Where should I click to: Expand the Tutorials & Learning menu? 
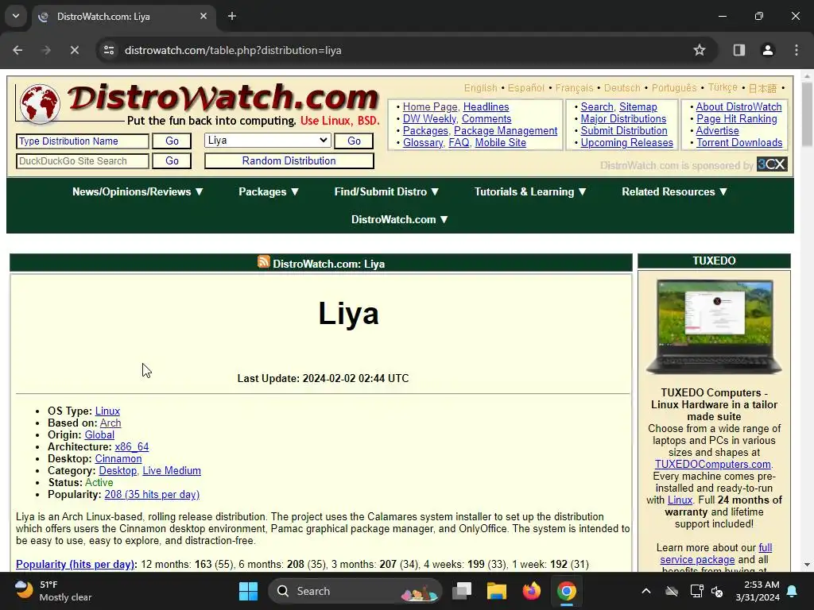(530, 191)
